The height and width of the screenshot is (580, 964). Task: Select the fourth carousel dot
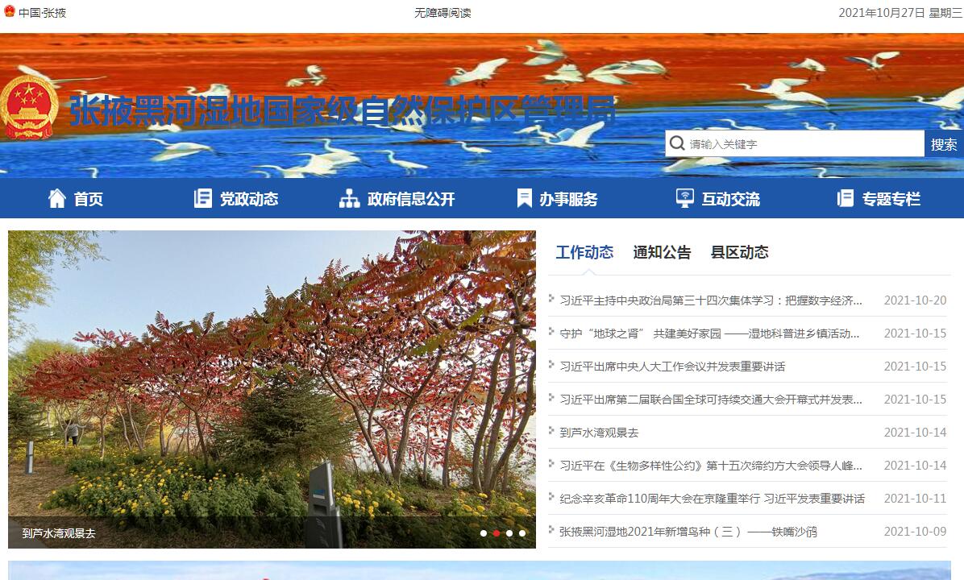[x=522, y=533]
